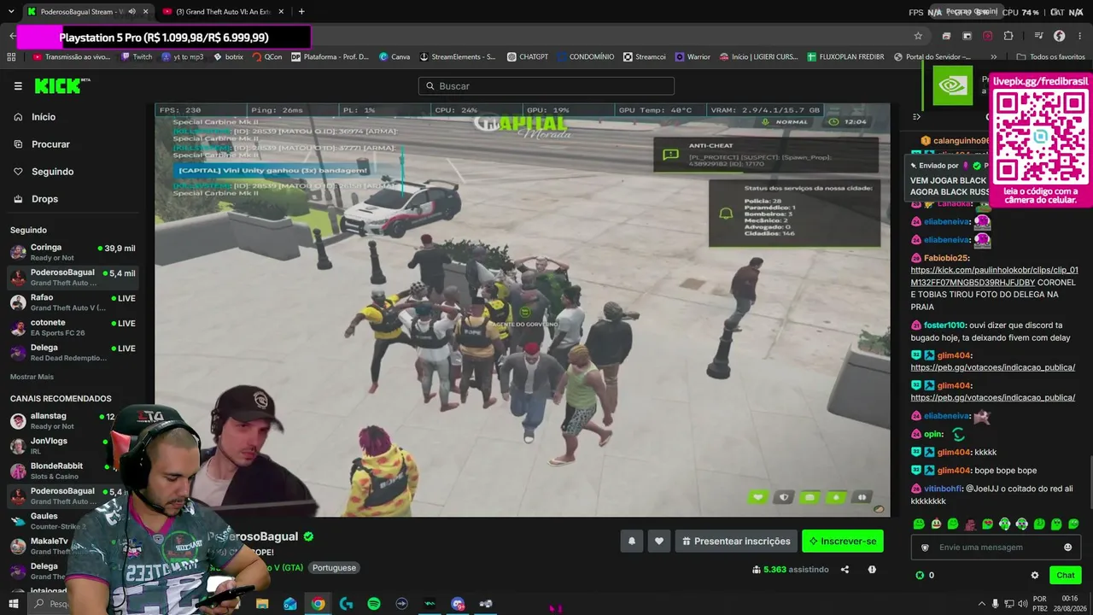Open the Twitch bookmark
This screenshot has height=615, width=1093.
136,57
